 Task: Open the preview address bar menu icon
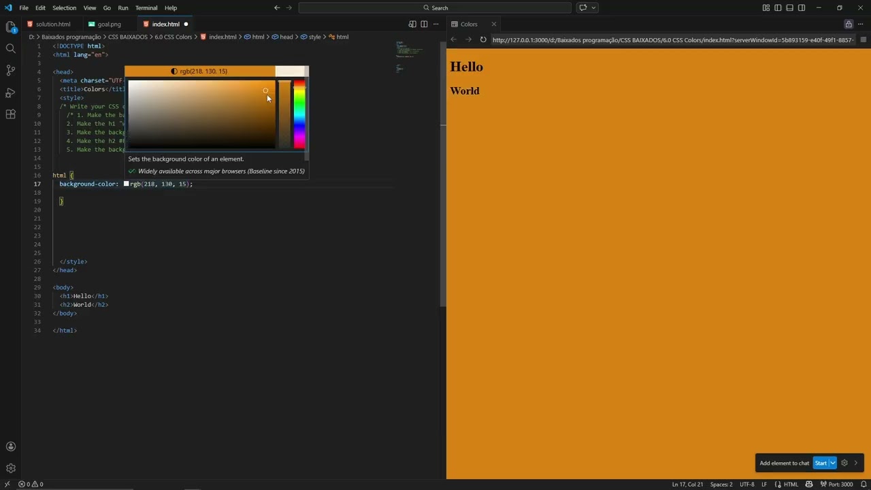(864, 39)
